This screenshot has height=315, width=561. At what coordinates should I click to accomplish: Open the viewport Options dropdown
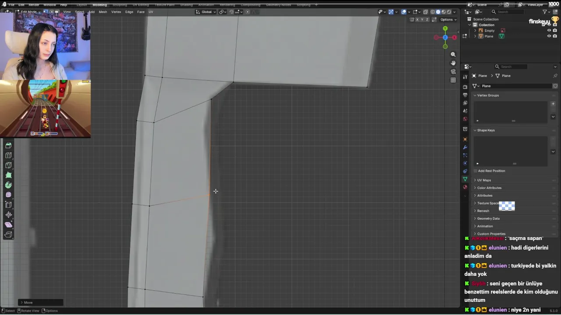448,20
